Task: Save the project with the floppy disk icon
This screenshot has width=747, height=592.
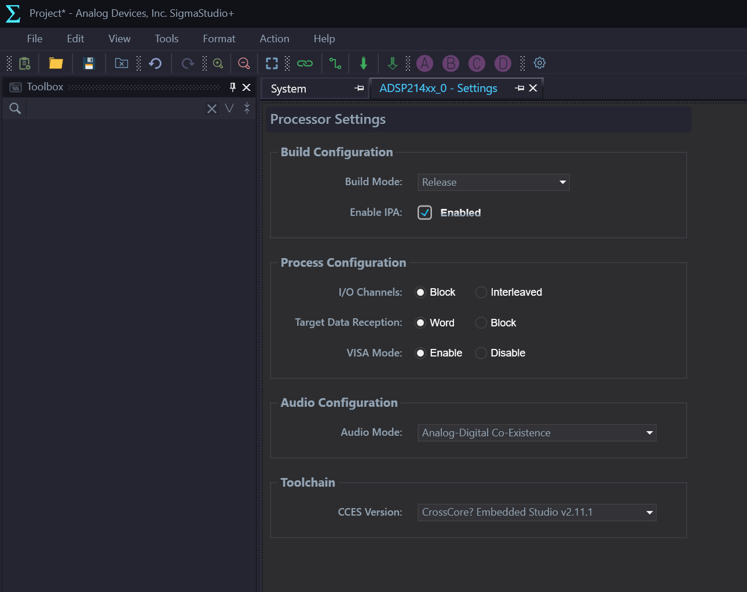Action: pos(89,63)
